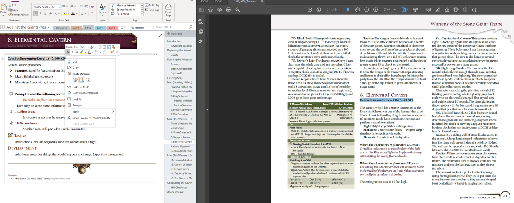
Task: Open the Table submenu in context menu
Action: pyautogui.click(x=90, y=111)
